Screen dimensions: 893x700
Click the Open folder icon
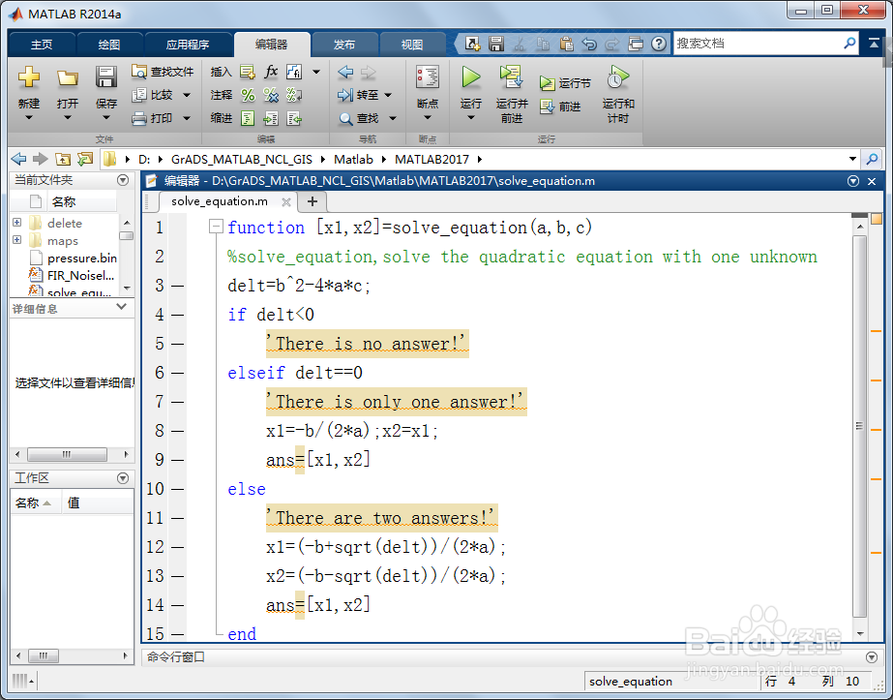coord(67,77)
